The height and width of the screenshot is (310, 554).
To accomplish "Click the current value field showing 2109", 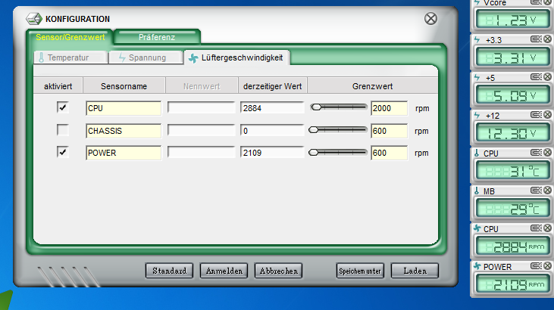I will [x=272, y=153].
